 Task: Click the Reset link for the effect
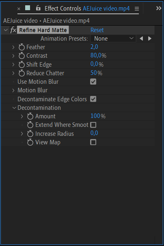tap(97, 30)
